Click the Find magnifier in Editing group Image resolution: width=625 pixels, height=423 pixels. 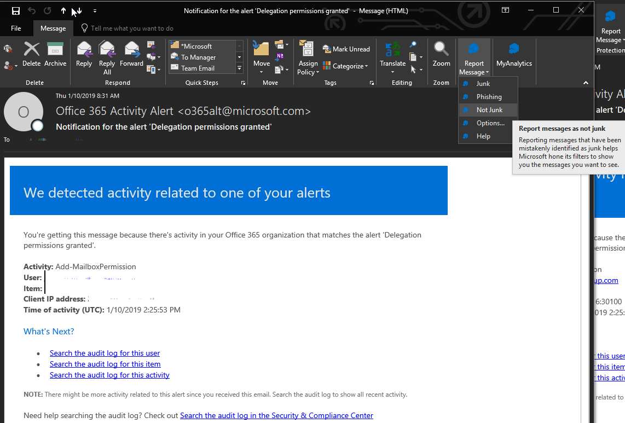[413, 44]
